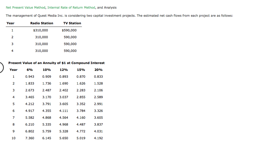The image size is (270, 143).
Task: Select annuity factor 5.582
Action: [30, 118]
